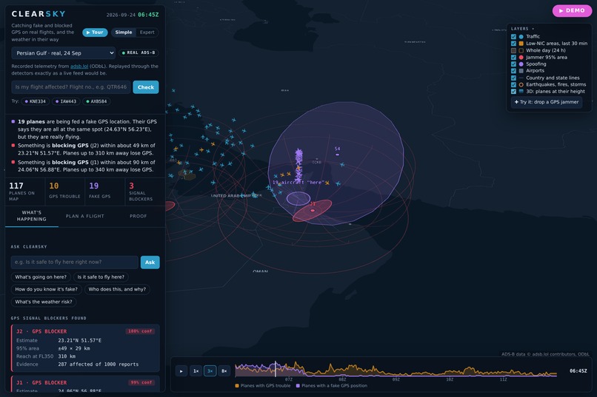
Task: Click Try it: drop a GPS jammer
Action: point(547,102)
